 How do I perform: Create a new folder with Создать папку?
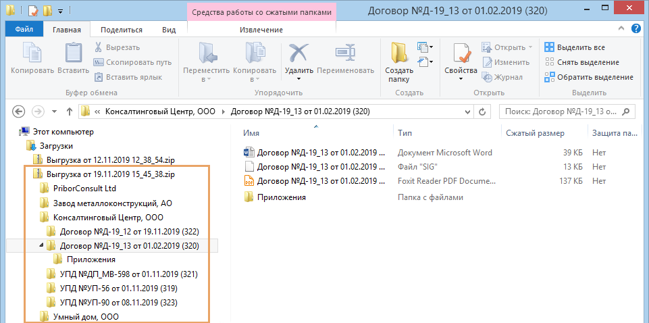pos(399,57)
